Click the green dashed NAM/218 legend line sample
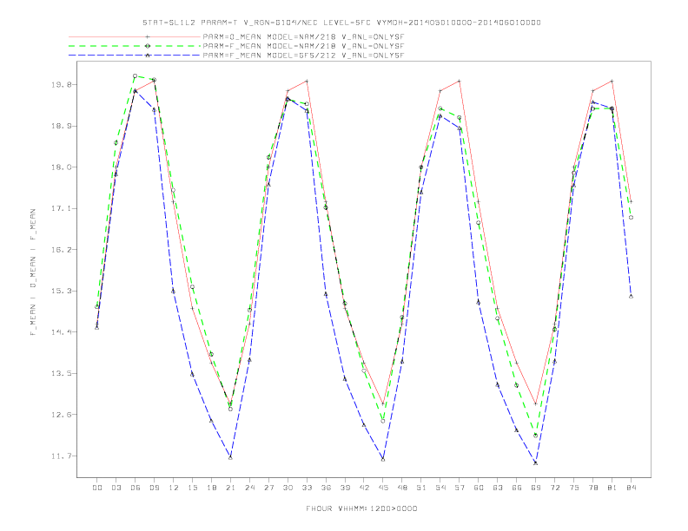 (x=135, y=46)
